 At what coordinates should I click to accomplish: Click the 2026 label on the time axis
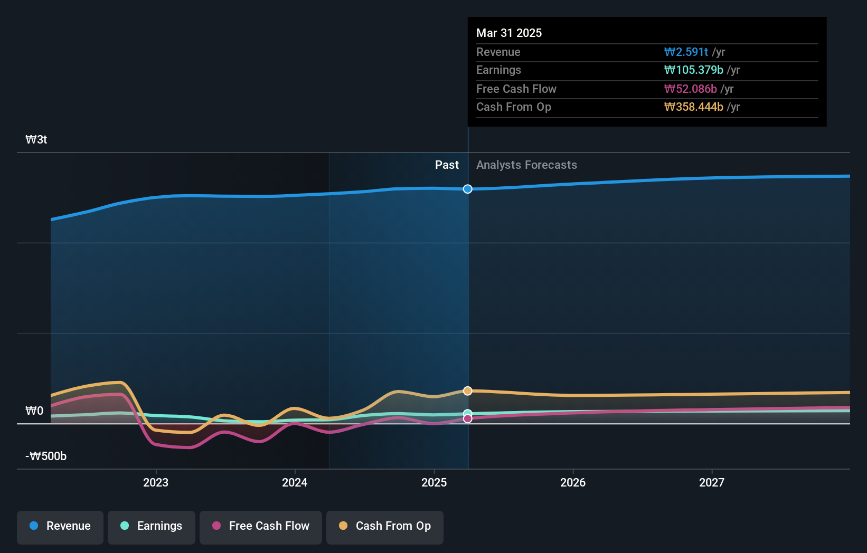click(x=573, y=482)
